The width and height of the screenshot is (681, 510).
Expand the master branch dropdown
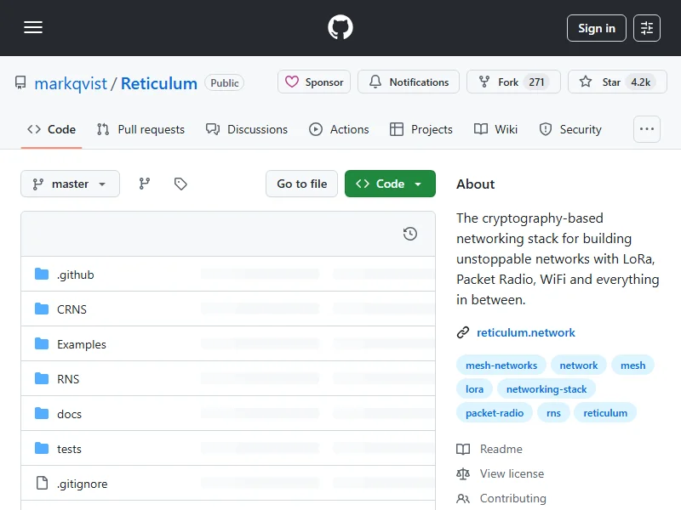[x=70, y=184]
